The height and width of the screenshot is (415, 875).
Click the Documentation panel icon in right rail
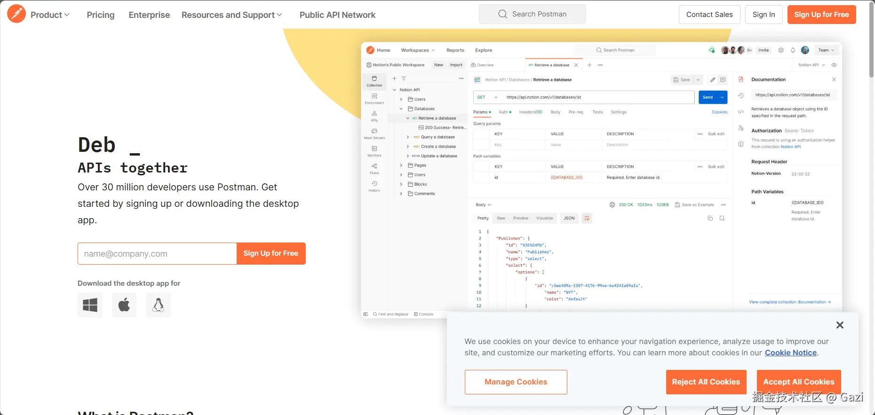pyautogui.click(x=741, y=79)
